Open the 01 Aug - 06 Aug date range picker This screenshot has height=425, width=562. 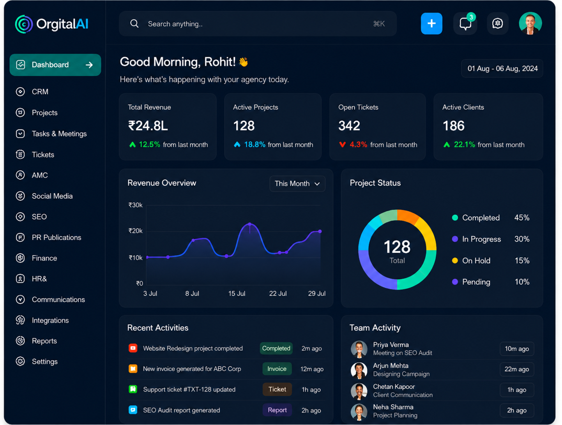tap(502, 69)
